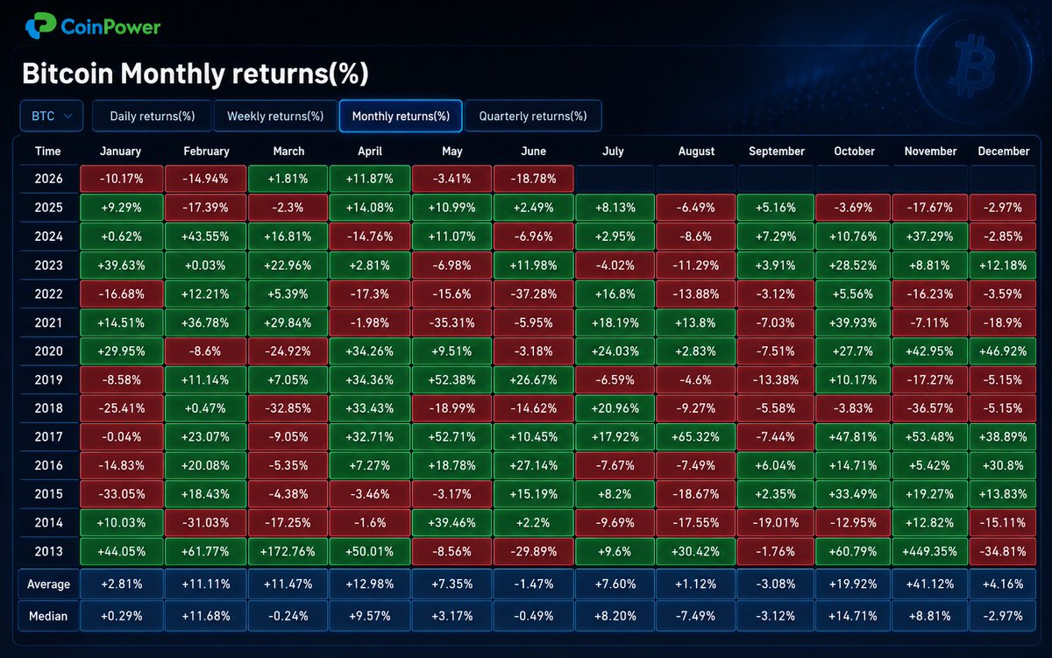Select the 2020 row label
Viewport: 1052px width, 658px height.
click(48, 351)
